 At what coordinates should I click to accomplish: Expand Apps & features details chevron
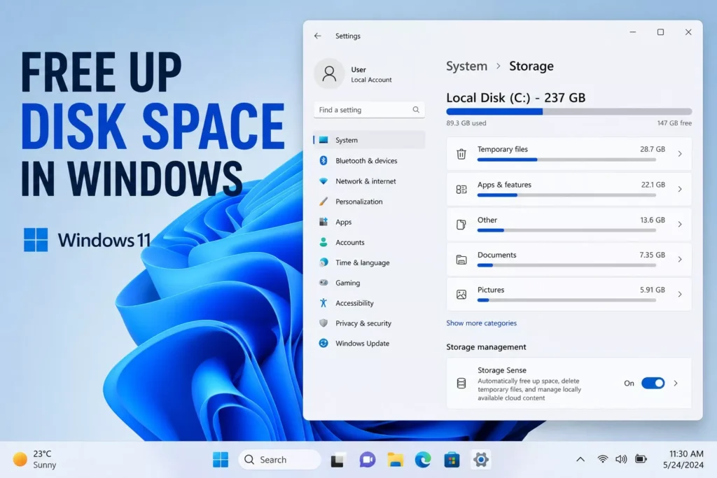(680, 189)
